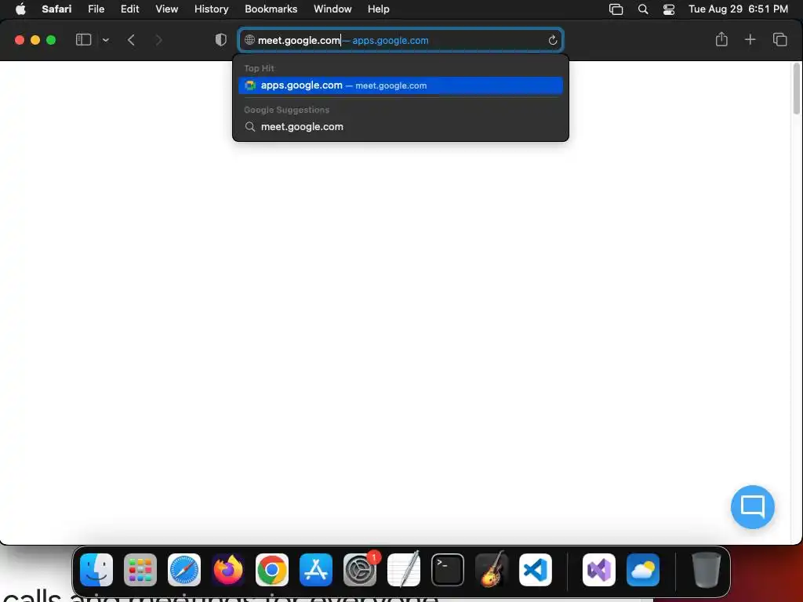Open TextEdit from the Dock

coord(404,570)
